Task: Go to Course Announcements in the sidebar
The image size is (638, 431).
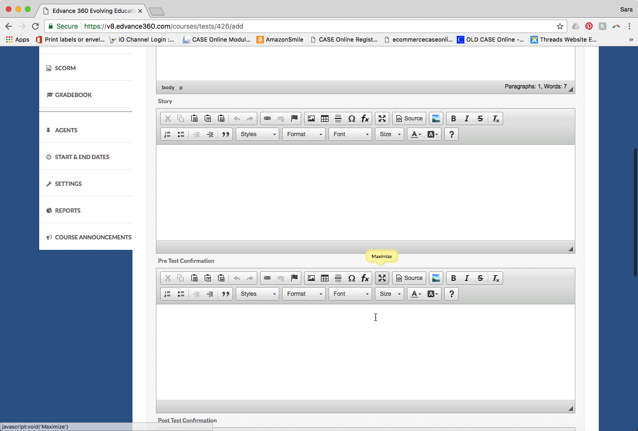Action: (93, 237)
